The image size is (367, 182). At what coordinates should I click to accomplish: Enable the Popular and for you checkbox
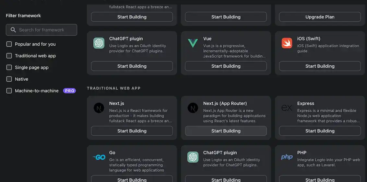coord(9,44)
